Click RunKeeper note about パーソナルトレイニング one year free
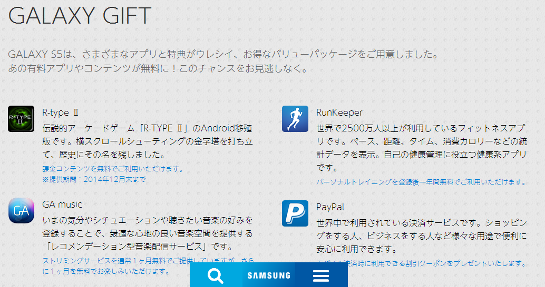This screenshot has width=545, height=287. [x=422, y=182]
